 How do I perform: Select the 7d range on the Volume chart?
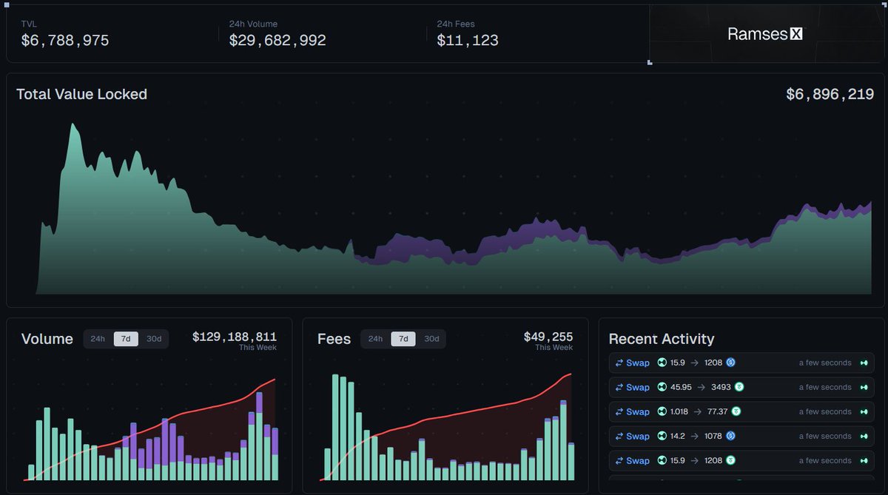pyautogui.click(x=126, y=339)
